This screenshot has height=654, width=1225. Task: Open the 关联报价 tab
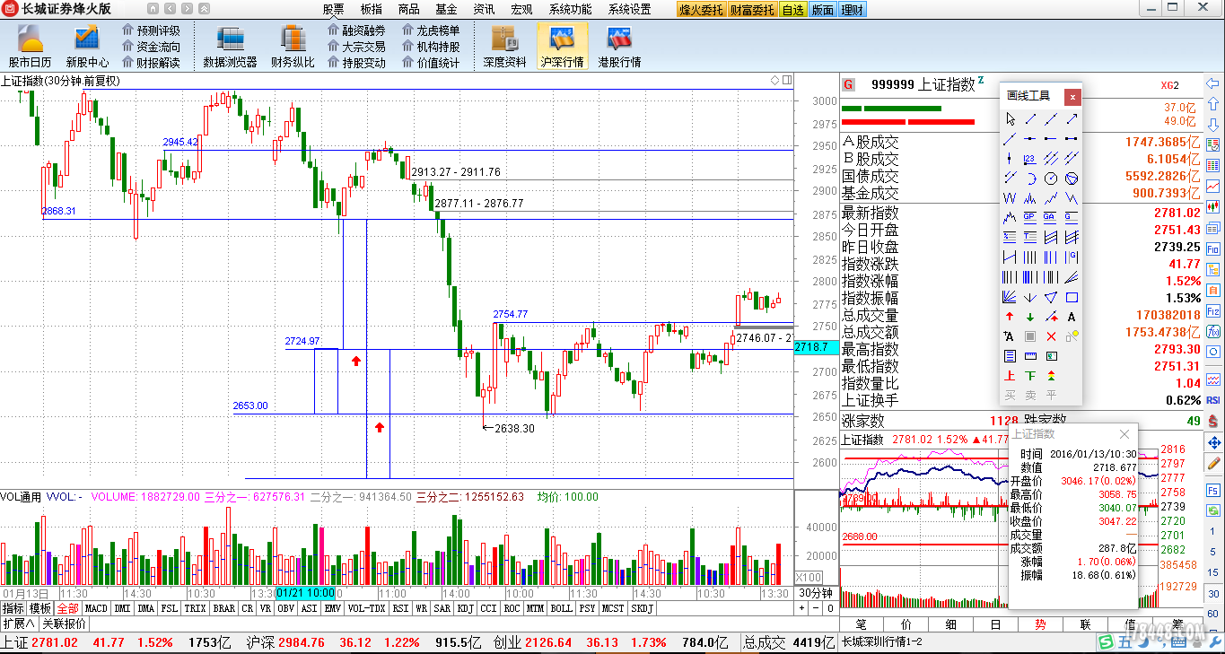(x=64, y=623)
